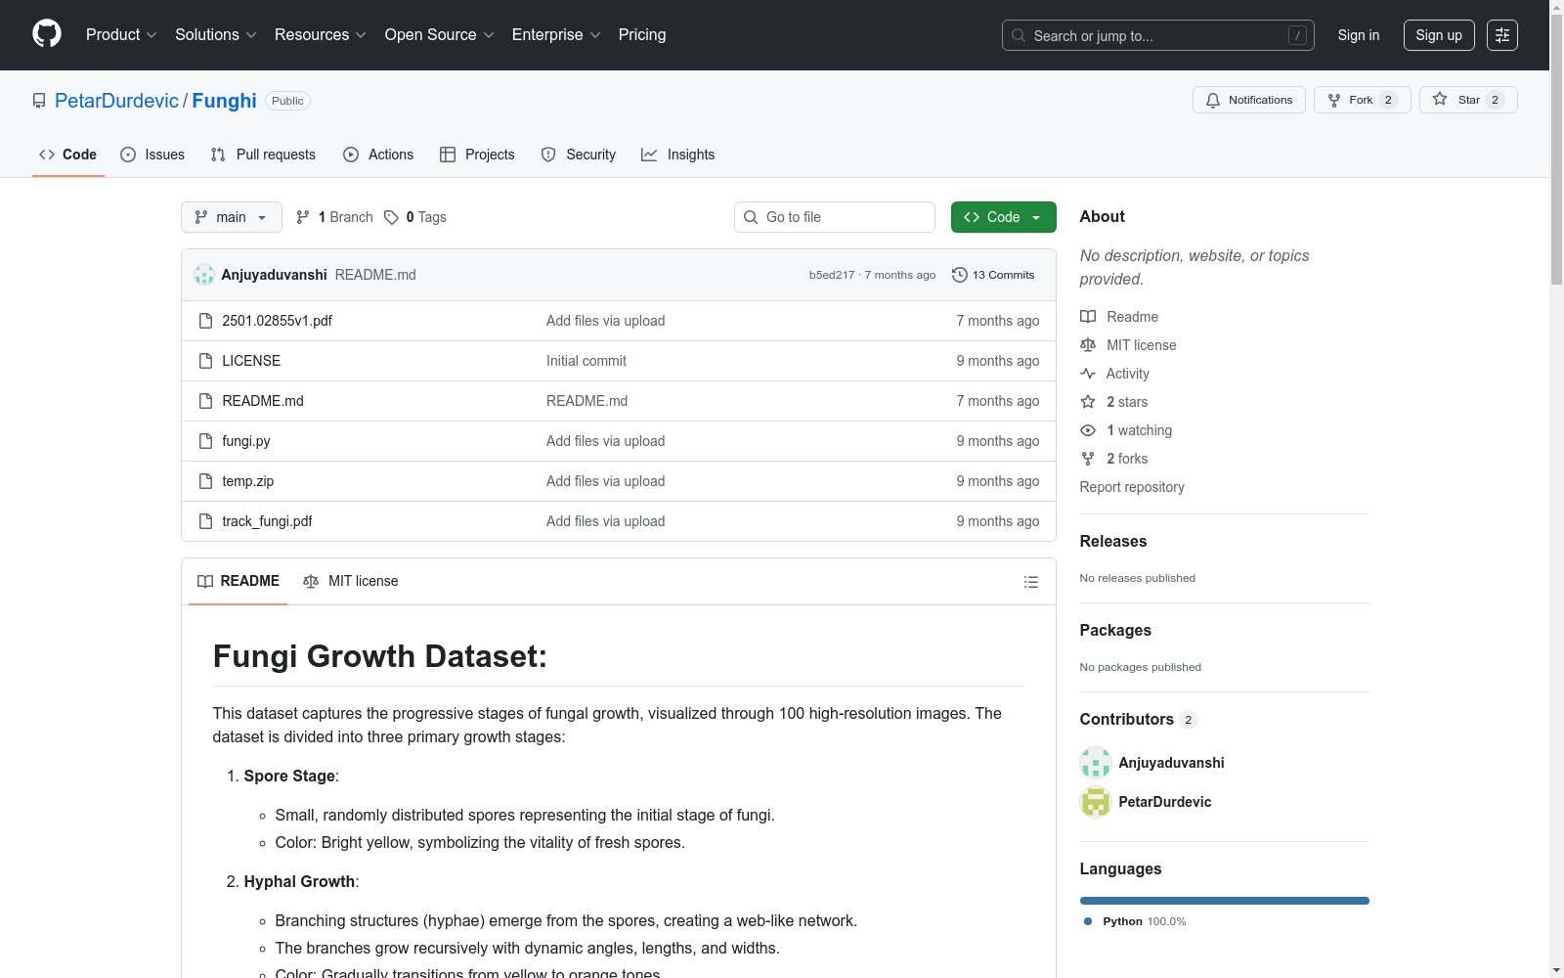The image size is (1564, 978).
Task: Click the Pricing link
Action: tap(642, 35)
